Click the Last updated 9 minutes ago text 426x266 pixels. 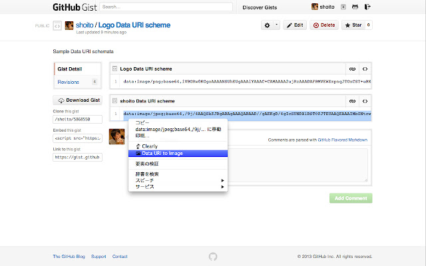[x=101, y=33]
